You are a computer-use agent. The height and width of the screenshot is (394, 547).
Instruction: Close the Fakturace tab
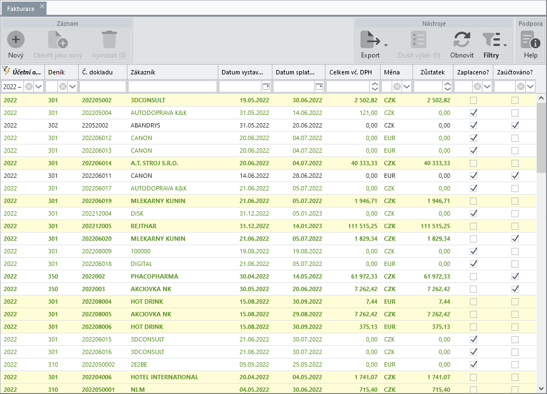click(42, 6)
